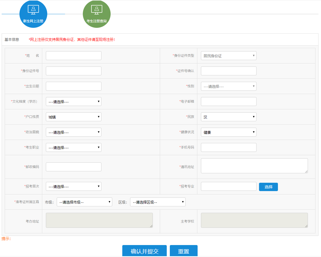Click the 身份证件号 input field
321x257 pixels.
click(73, 71)
